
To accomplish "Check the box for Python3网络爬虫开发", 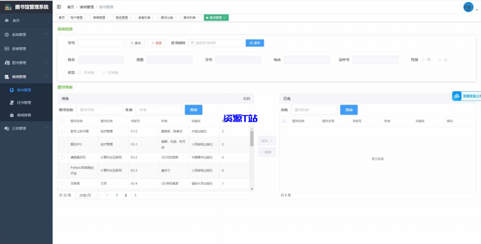I will [x=62, y=170].
